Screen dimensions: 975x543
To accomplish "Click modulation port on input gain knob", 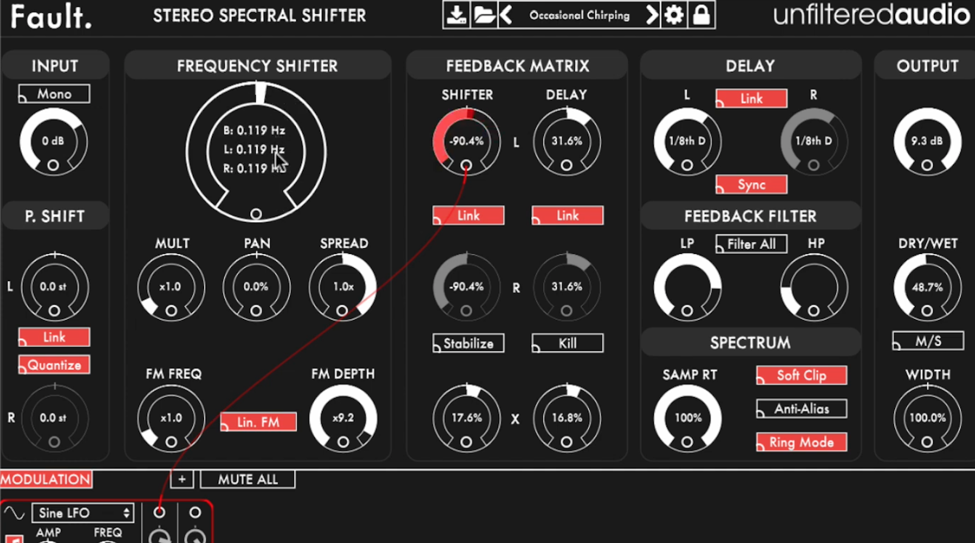I will coord(53,166).
